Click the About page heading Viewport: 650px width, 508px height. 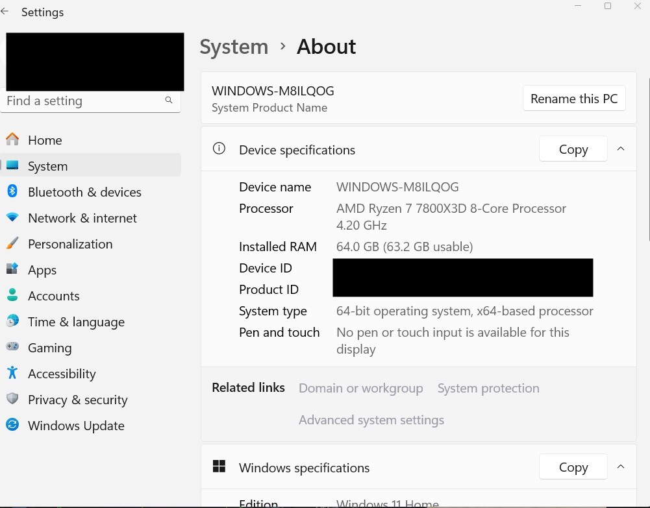[326, 46]
